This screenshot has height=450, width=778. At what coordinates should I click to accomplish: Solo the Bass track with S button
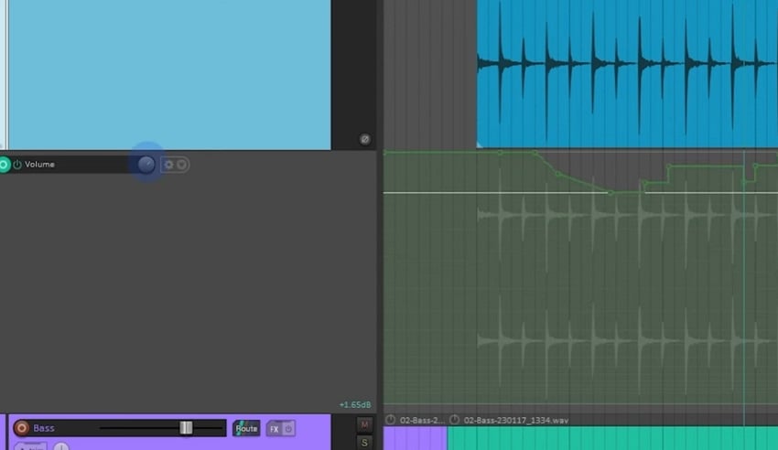coord(364,443)
